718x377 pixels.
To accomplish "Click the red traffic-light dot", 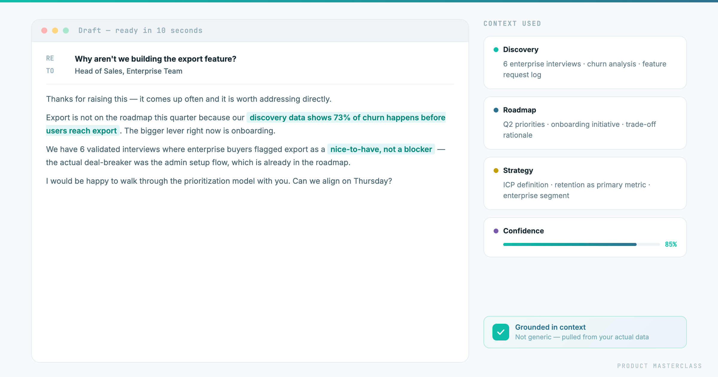I will coord(45,30).
